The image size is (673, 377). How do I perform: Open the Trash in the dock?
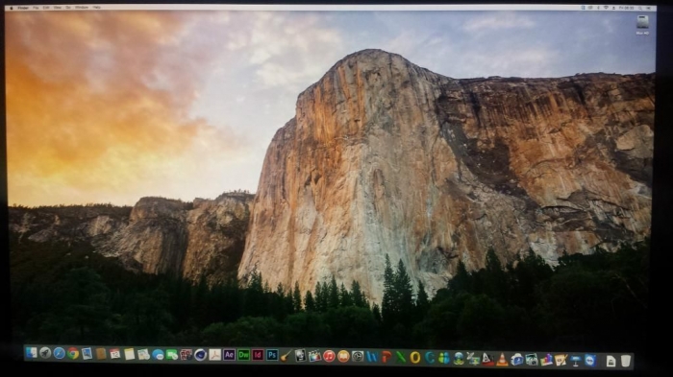click(x=626, y=361)
